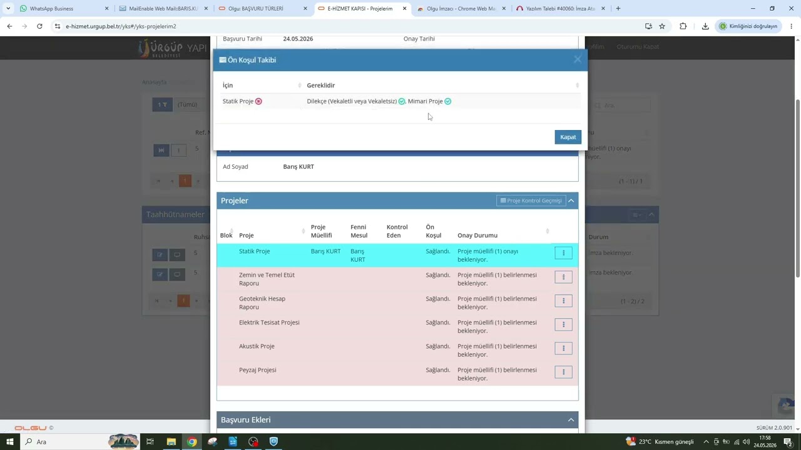Open actions menu for Statik Proje row
Image resolution: width=801 pixels, height=450 pixels.
(x=563, y=253)
